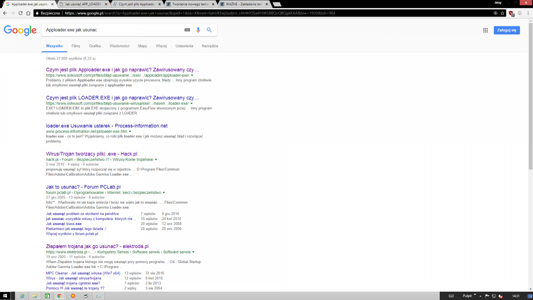Open result 'Czym jest plik LOADER.EXE i jak go naprawić'

click(x=123, y=98)
